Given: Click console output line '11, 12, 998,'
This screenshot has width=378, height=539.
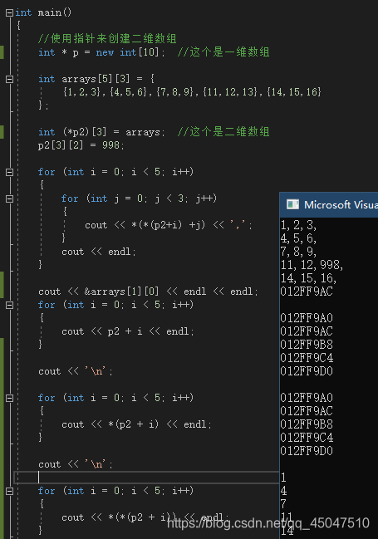Looking at the screenshot, I should pyautogui.click(x=312, y=265).
